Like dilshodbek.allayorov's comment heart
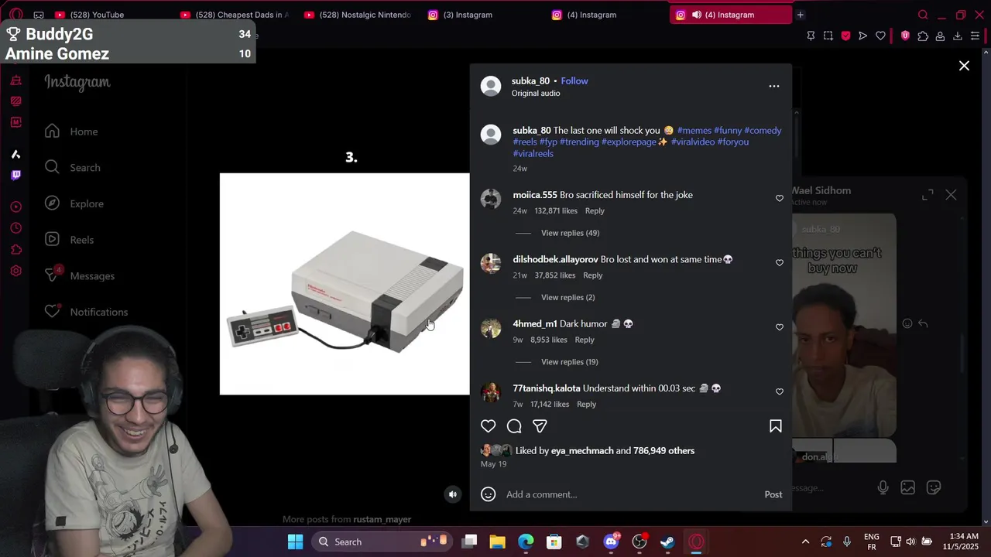Viewport: 991px width, 557px height. tap(780, 263)
